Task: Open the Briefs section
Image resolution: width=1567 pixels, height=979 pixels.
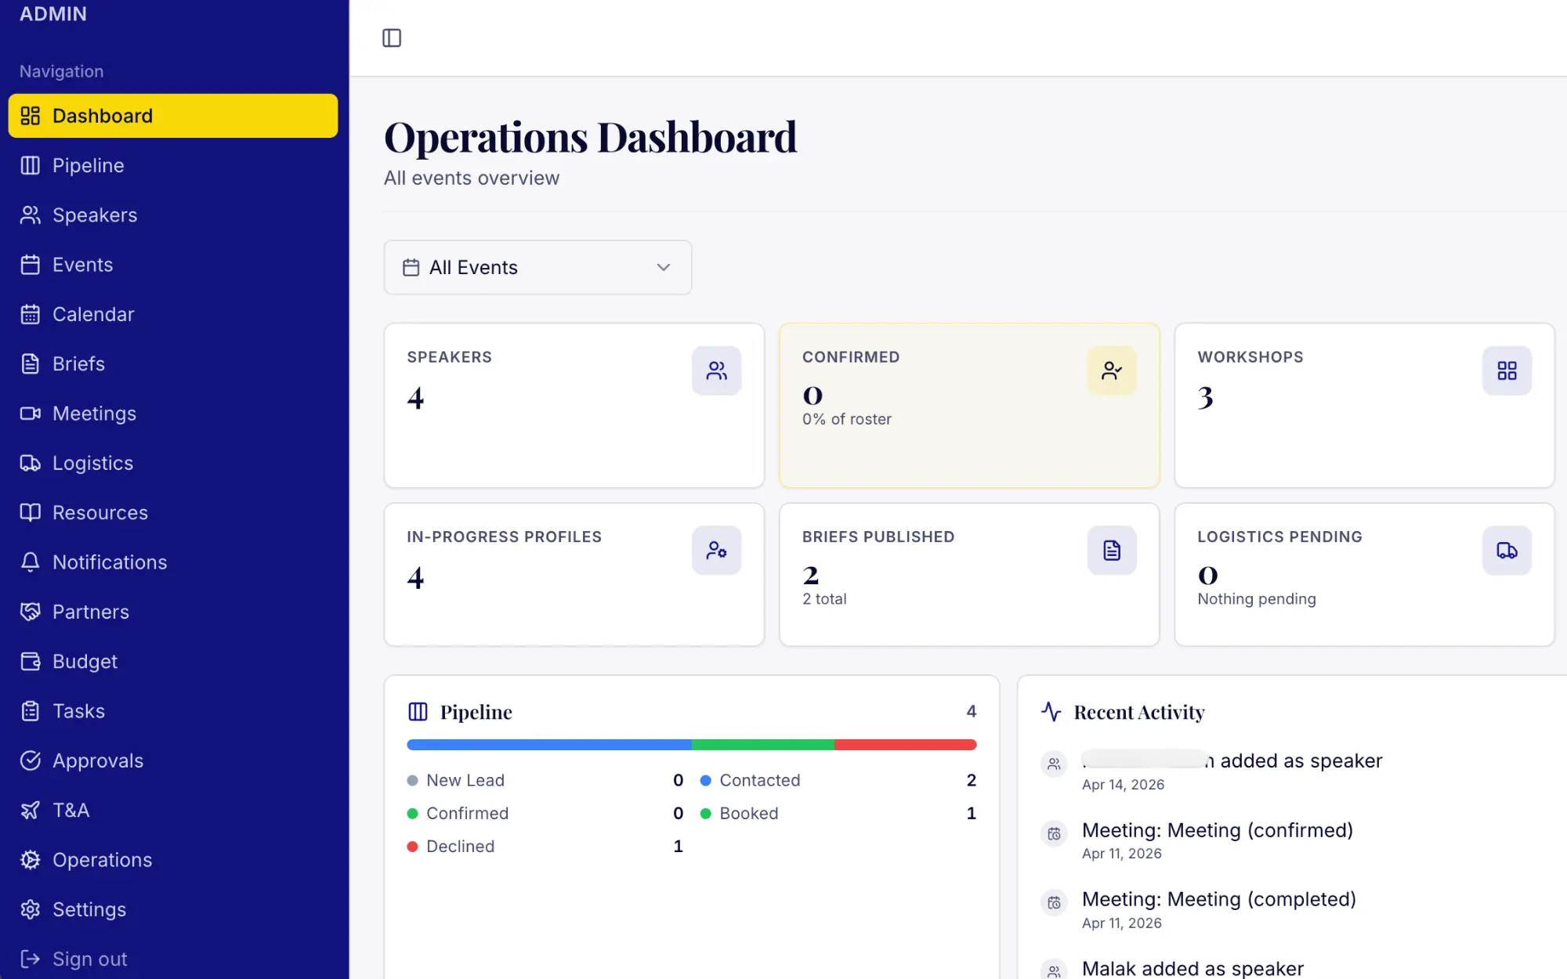Action: (173, 363)
